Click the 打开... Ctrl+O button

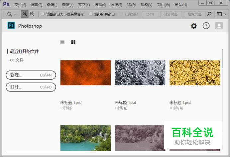[x=31, y=87]
